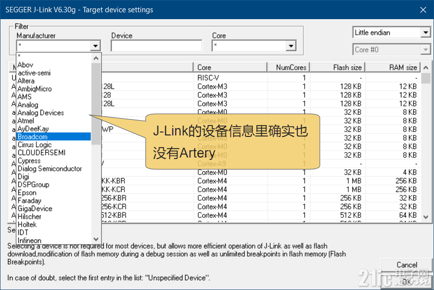This screenshot has height=290, width=434.
Task: Select the 256-KBR device row
Action: pos(215,198)
